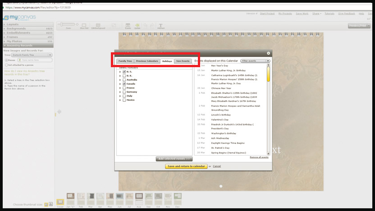Click the Save Work link
The width and height of the screenshot is (375, 211).
(302, 14)
